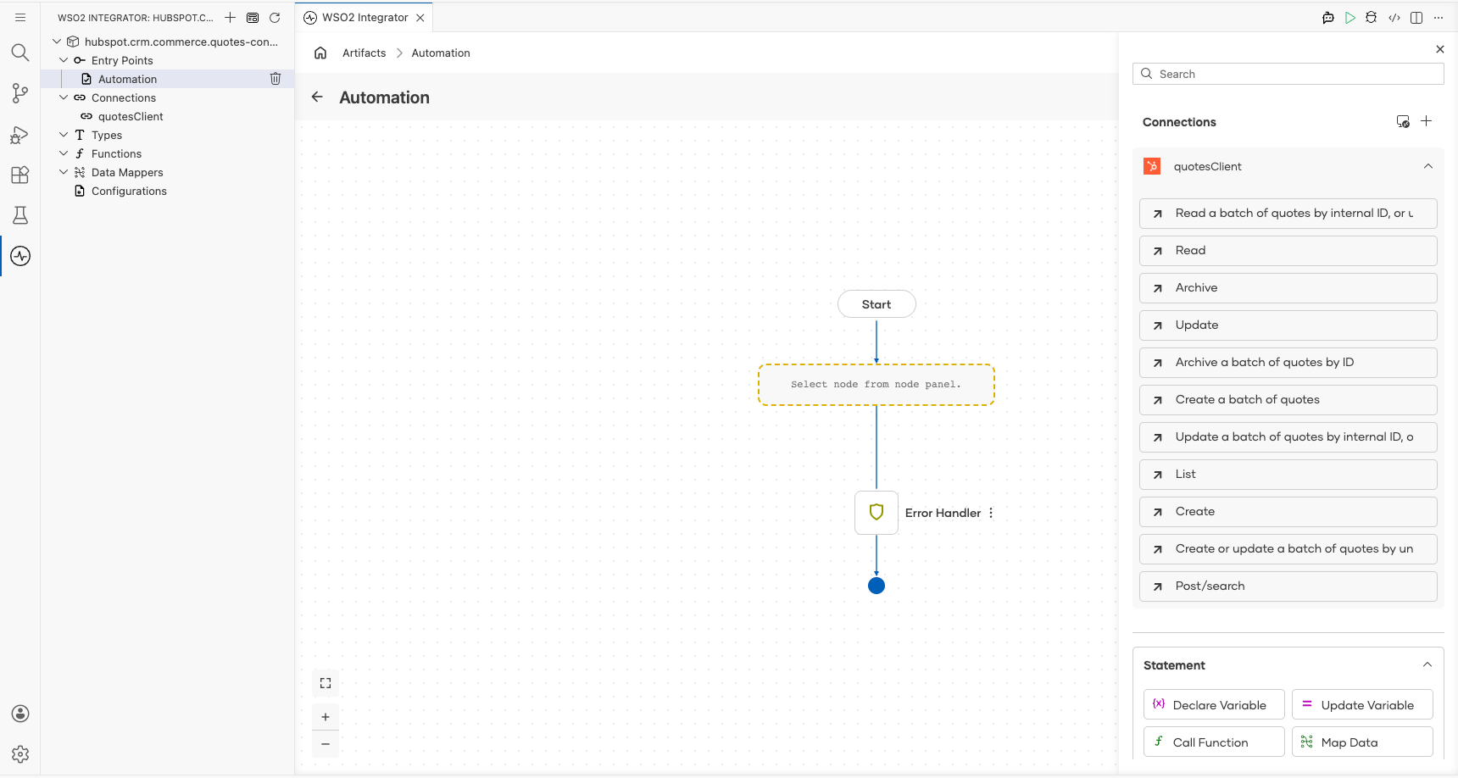The width and height of the screenshot is (1458, 778).
Task: Collapse the Connections tree node
Action: (64, 97)
